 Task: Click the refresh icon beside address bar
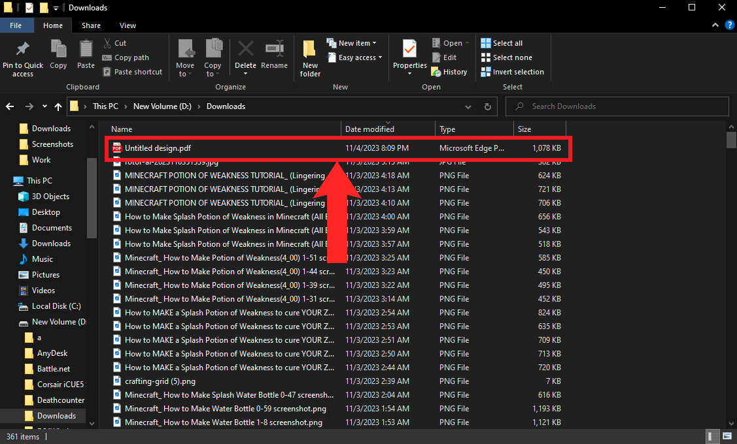(487, 106)
